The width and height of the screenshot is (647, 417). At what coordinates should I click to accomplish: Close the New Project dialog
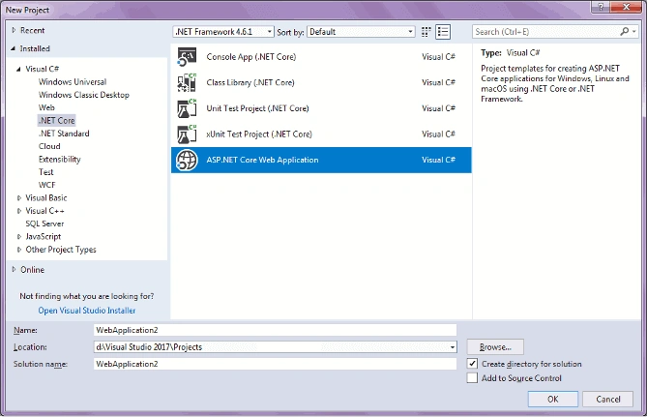pyautogui.click(x=626, y=7)
